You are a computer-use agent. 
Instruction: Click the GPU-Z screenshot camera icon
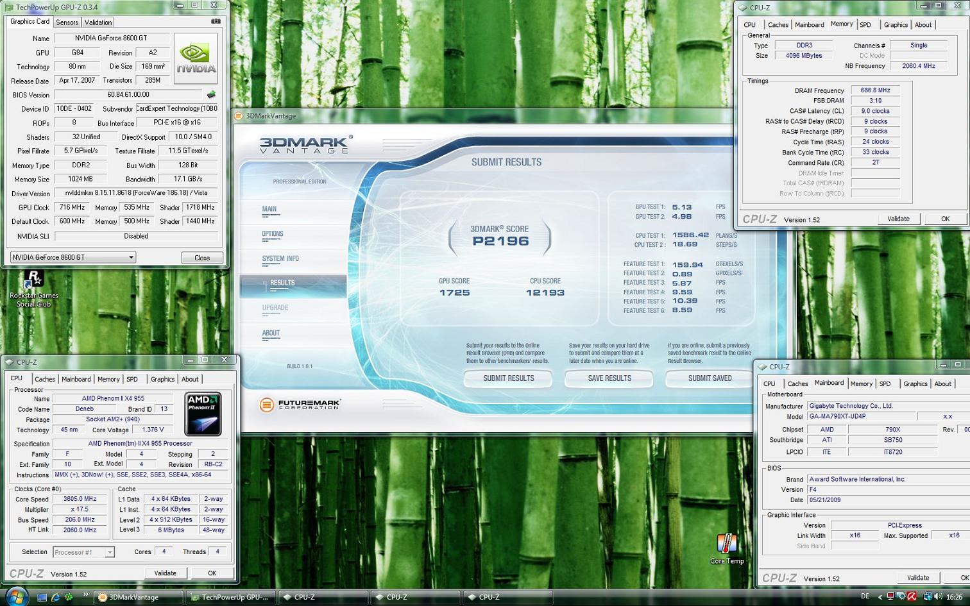click(x=216, y=21)
